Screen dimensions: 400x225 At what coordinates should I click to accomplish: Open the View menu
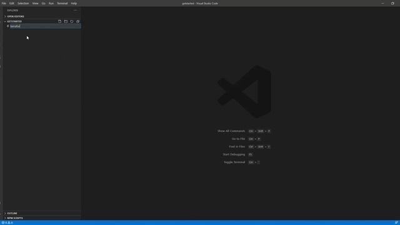click(35, 3)
